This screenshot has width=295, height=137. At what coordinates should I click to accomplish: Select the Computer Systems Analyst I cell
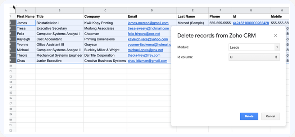[x=59, y=34]
